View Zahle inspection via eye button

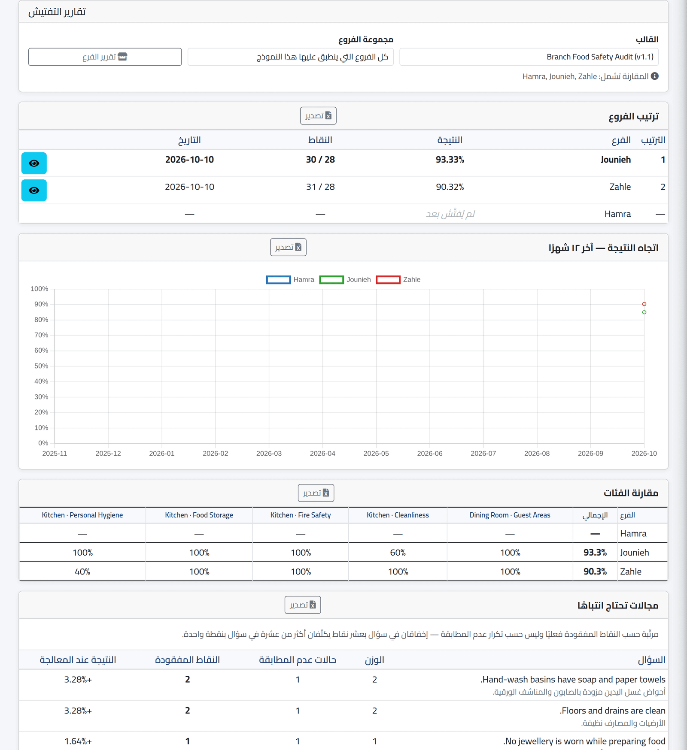point(34,191)
